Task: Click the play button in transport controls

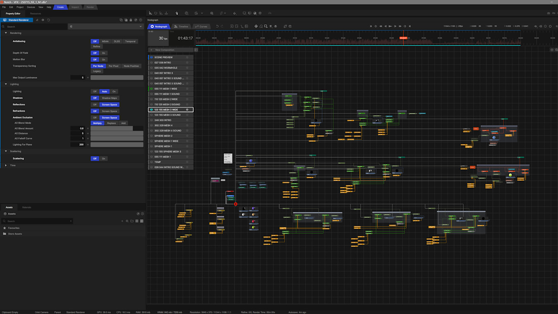Action: click(390, 26)
